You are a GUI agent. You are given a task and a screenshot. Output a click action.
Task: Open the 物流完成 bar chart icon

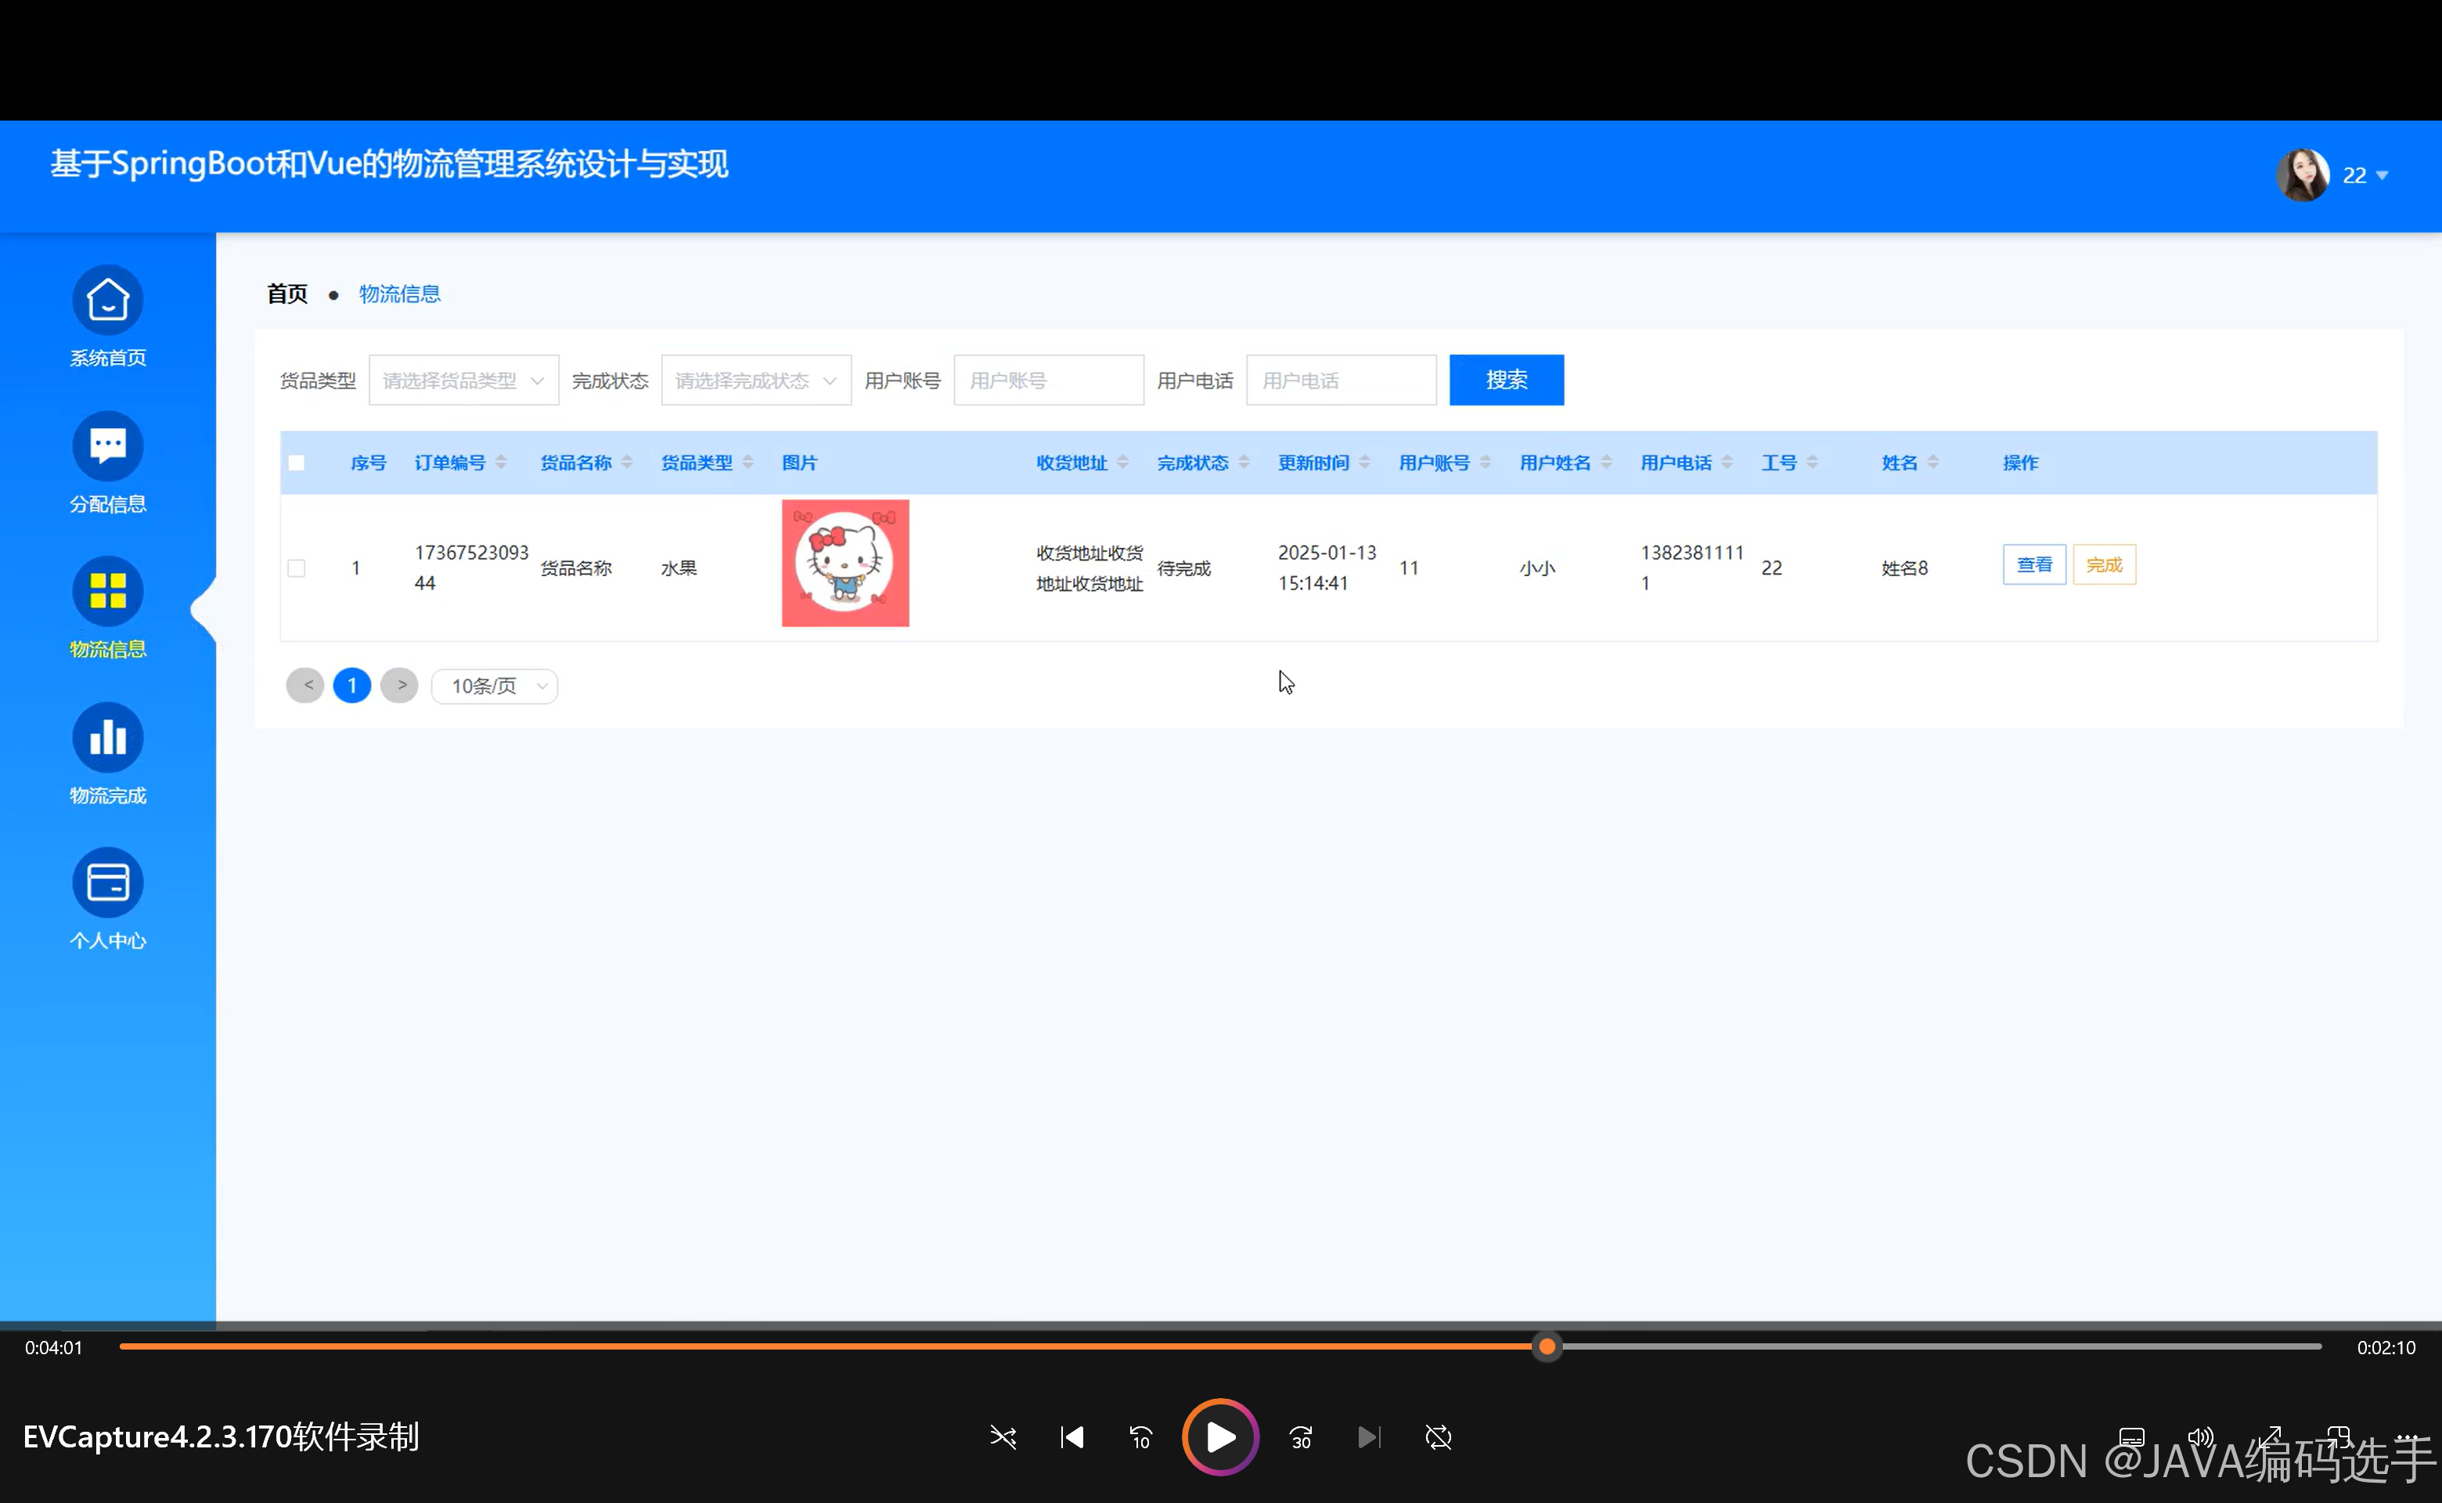point(107,737)
